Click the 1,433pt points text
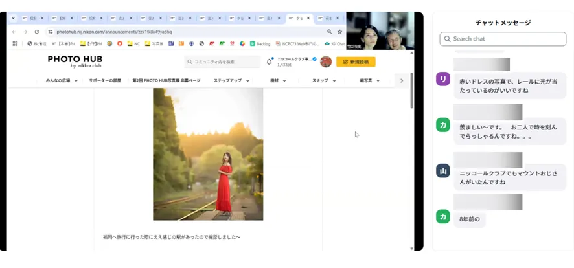This screenshot has width=574, height=268. [284, 65]
